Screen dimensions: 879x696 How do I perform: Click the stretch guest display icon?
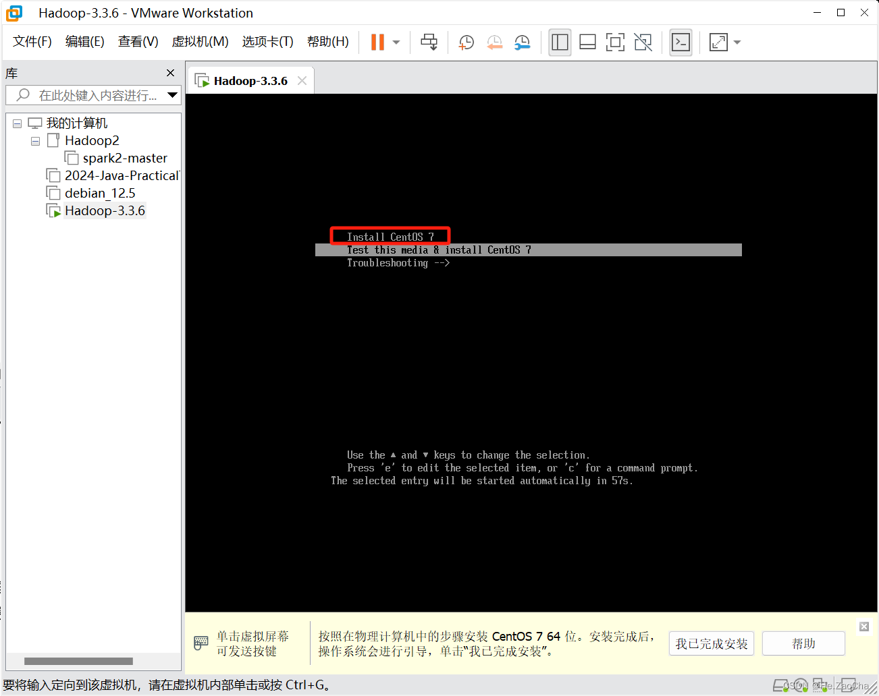[x=718, y=42]
